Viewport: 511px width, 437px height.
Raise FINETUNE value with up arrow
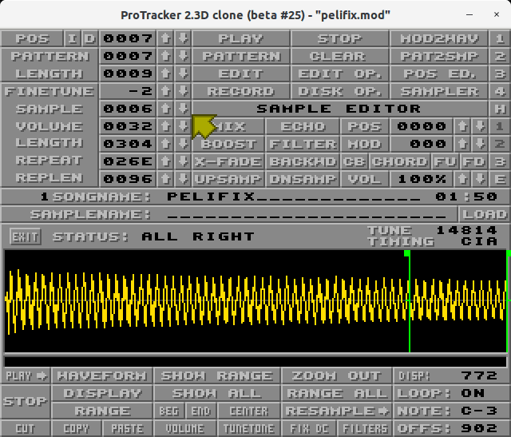(x=165, y=91)
